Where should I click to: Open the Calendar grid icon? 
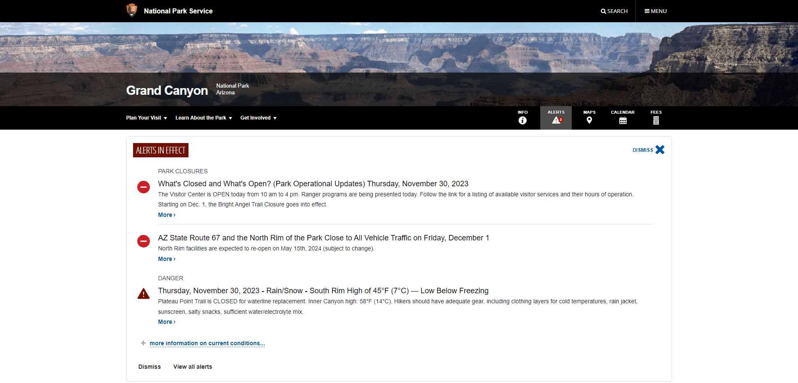pyautogui.click(x=623, y=120)
